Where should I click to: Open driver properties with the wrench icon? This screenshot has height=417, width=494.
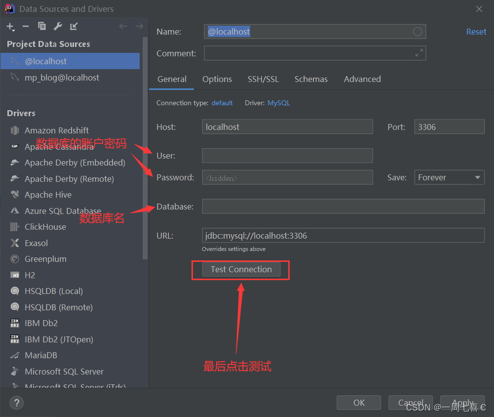point(58,26)
